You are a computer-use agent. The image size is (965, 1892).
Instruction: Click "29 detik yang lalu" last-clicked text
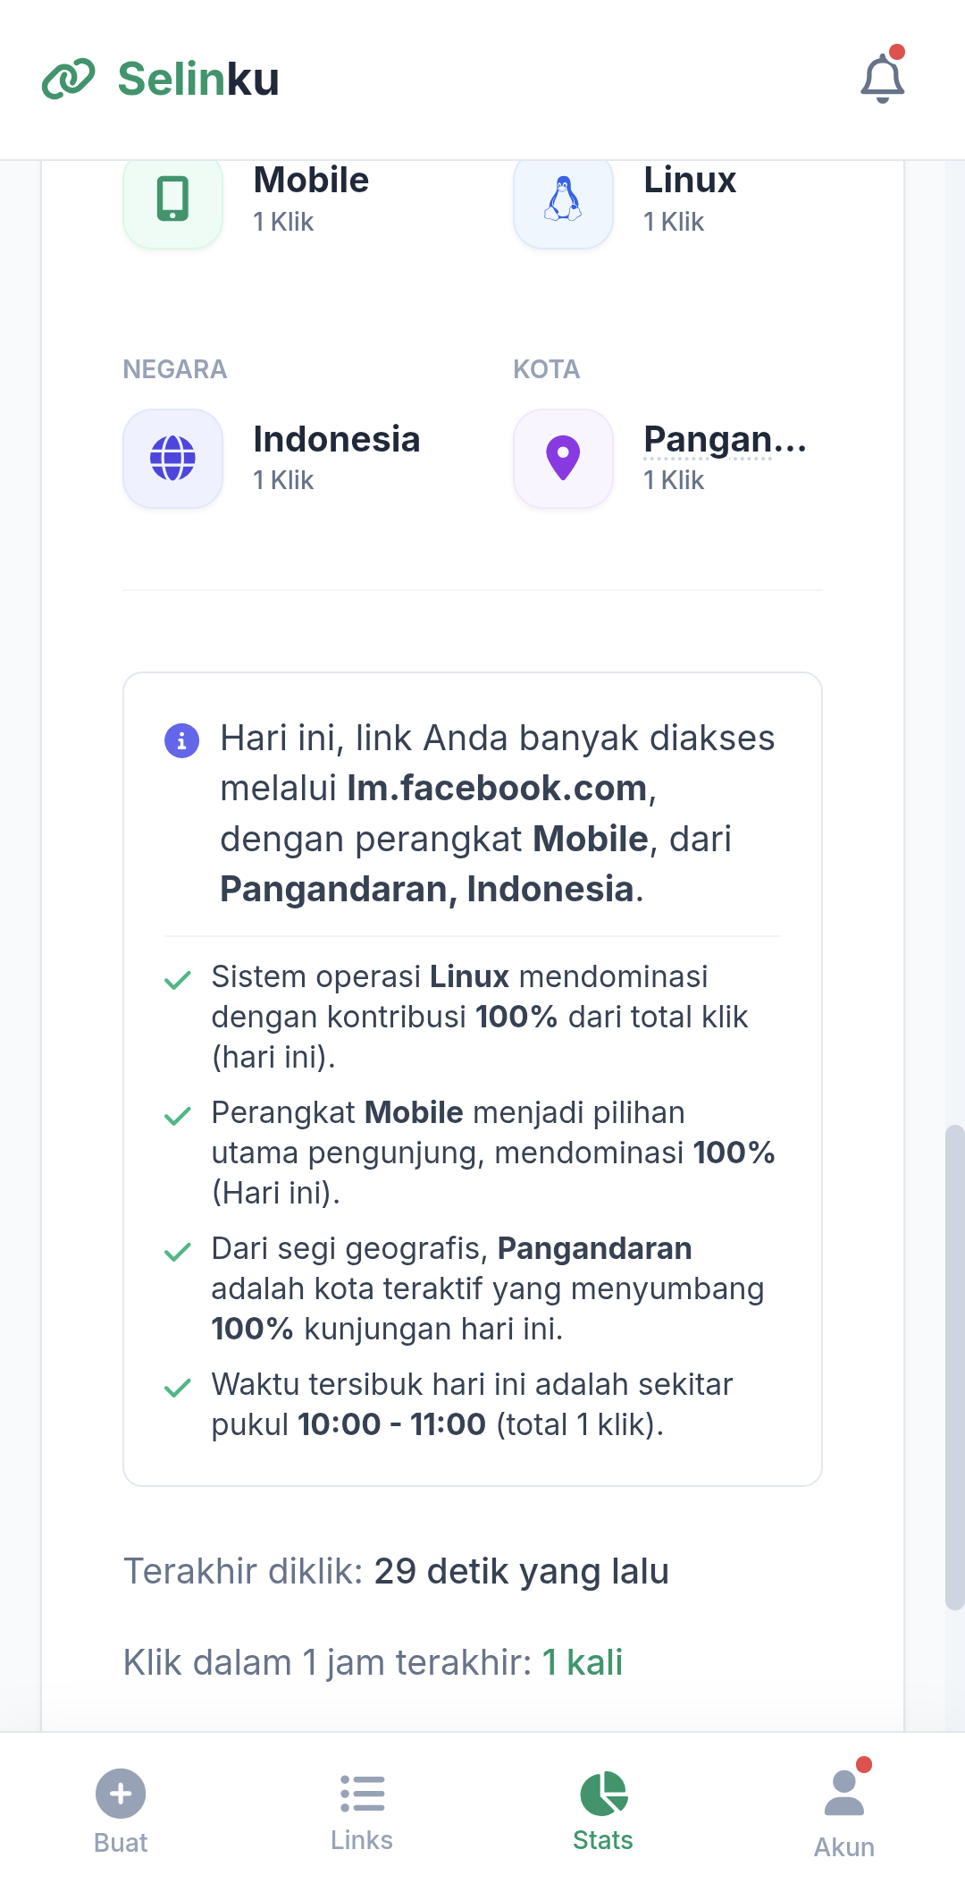(521, 1571)
